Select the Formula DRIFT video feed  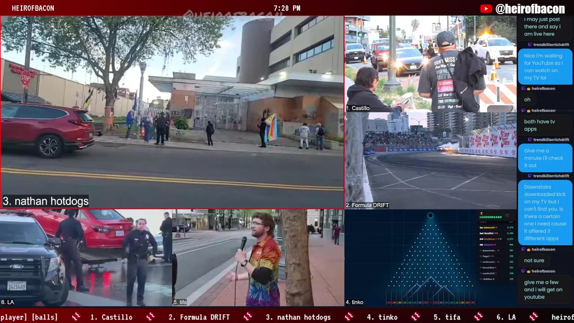click(430, 161)
